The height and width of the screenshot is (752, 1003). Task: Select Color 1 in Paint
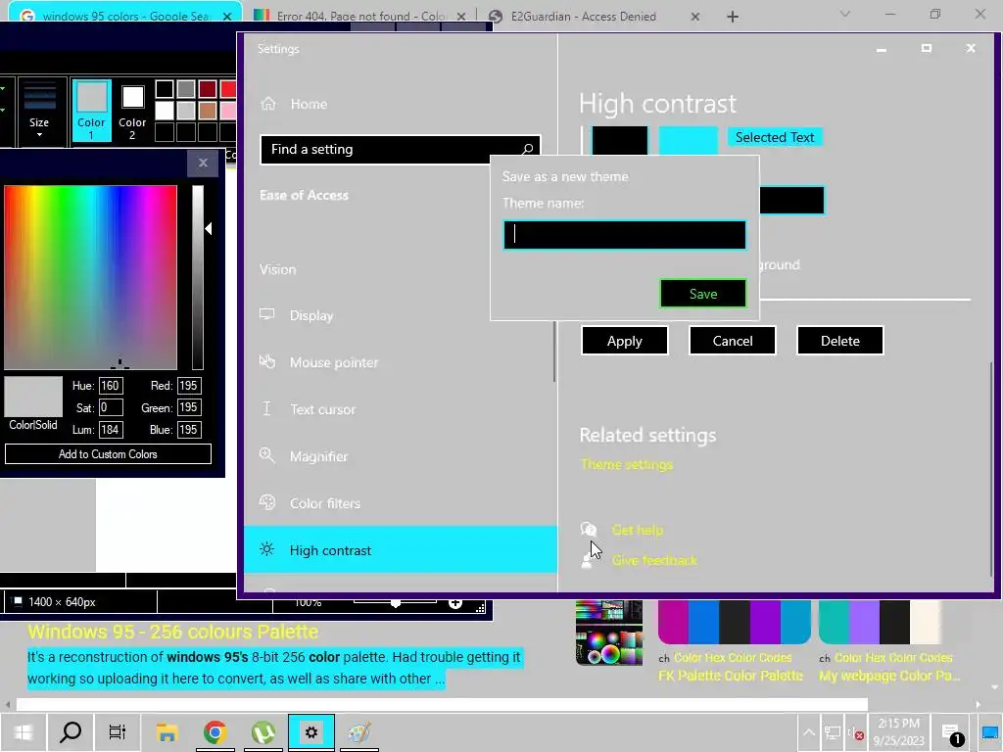pos(91,110)
